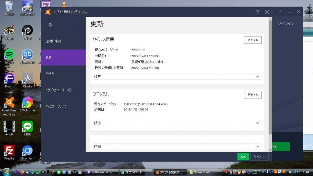Click the date 2022/07/04 1:38:08

pos(145,68)
